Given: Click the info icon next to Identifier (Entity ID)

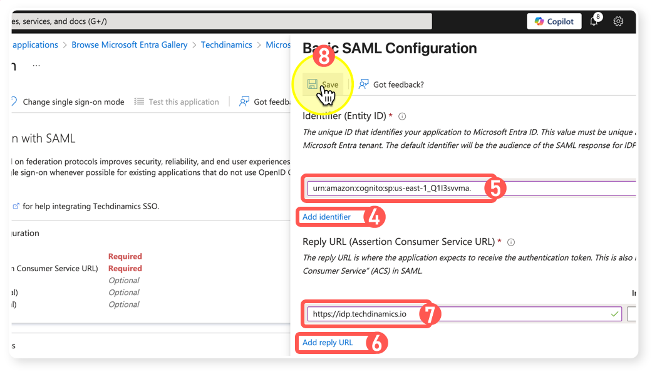Looking at the screenshot, I should coord(402,116).
